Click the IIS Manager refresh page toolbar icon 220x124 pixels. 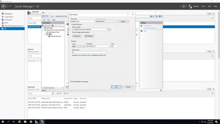157,16
